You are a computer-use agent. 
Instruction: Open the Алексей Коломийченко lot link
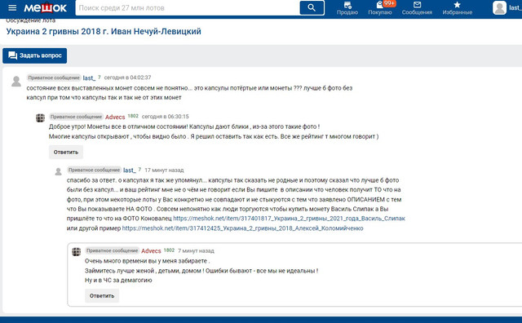click(x=242, y=228)
